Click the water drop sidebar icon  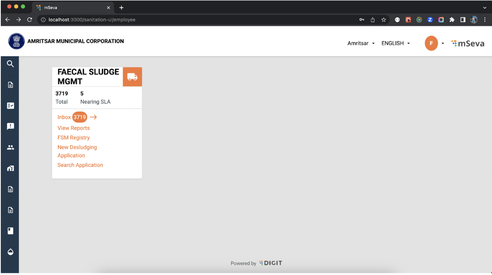pos(11,252)
